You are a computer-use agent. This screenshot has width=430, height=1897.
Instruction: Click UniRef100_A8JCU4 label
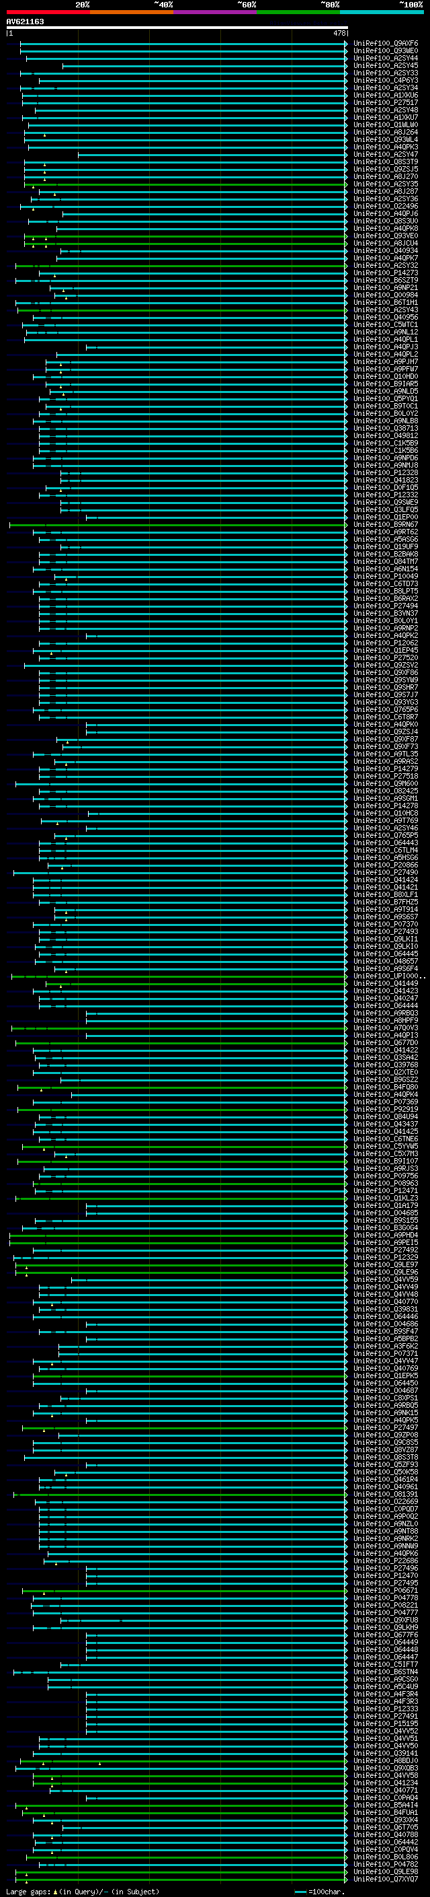[386, 243]
